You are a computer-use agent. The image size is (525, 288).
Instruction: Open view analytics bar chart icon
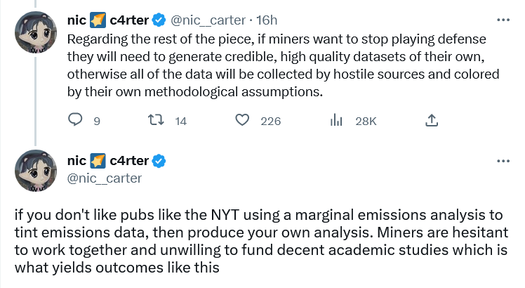click(336, 121)
